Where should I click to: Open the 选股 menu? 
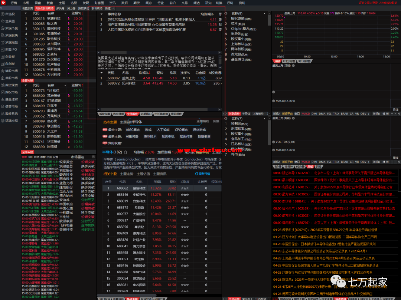tap(74, 3)
